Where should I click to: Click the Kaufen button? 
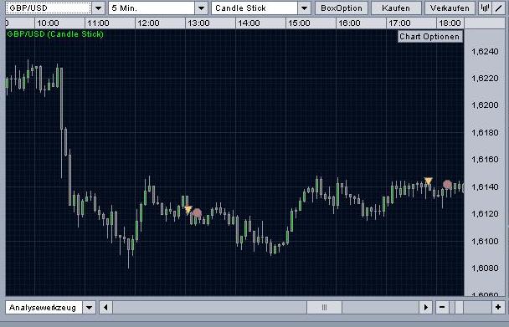tap(396, 8)
